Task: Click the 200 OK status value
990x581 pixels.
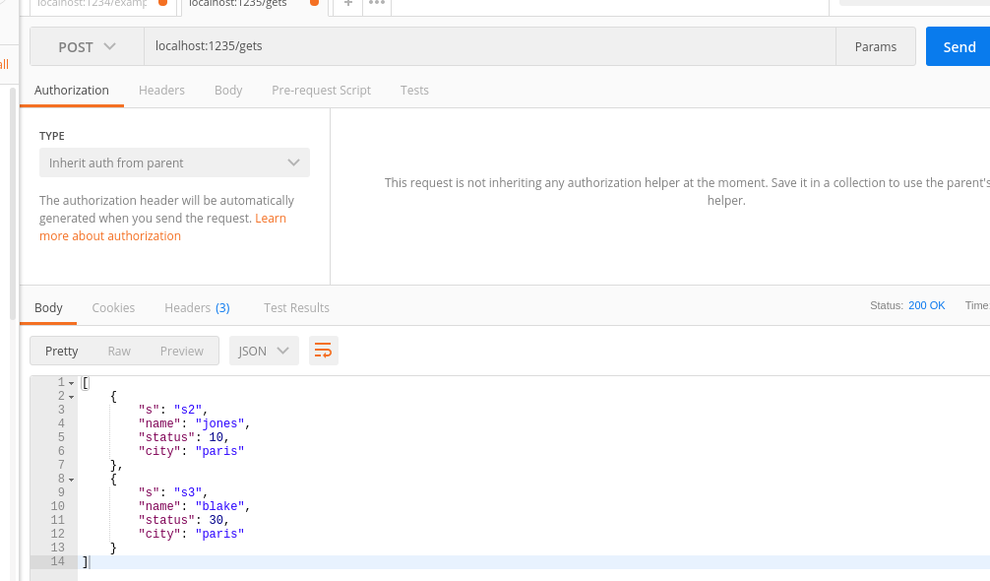Action: click(x=926, y=305)
